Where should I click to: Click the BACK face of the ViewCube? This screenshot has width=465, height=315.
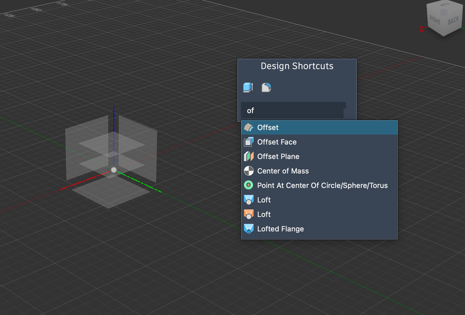point(453,21)
